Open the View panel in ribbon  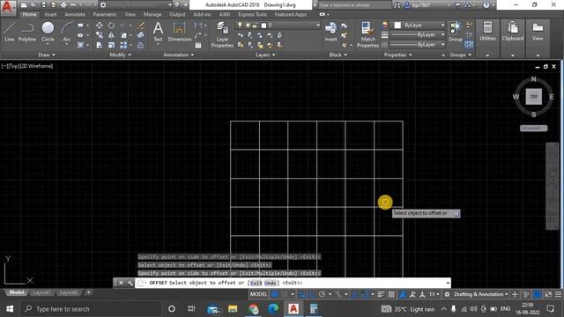click(538, 31)
